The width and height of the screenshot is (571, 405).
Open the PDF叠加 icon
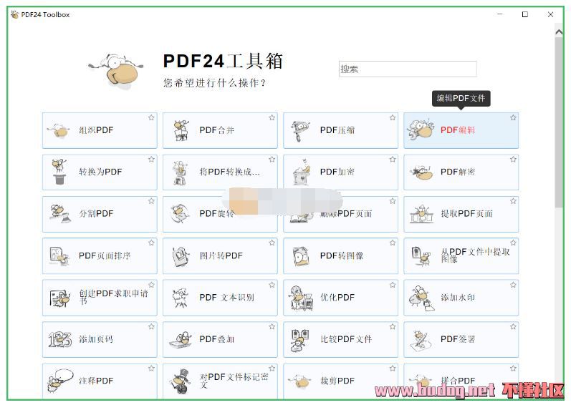click(x=181, y=340)
